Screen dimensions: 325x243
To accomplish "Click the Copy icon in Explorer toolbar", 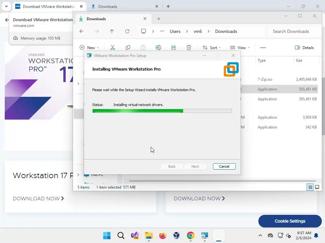I will 128,47.
